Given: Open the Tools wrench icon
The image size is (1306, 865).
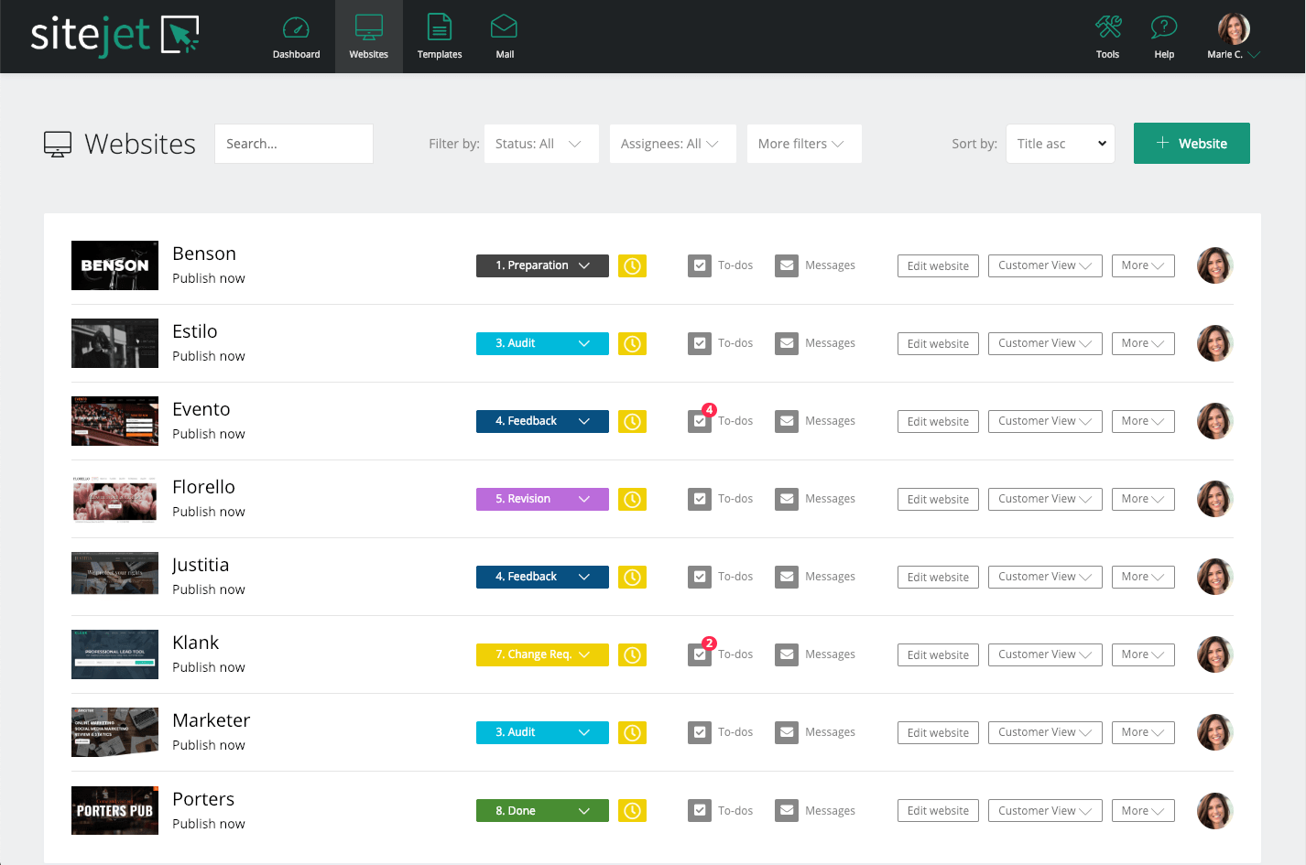Looking at the screenshot, I should [x=1107, y=28].
